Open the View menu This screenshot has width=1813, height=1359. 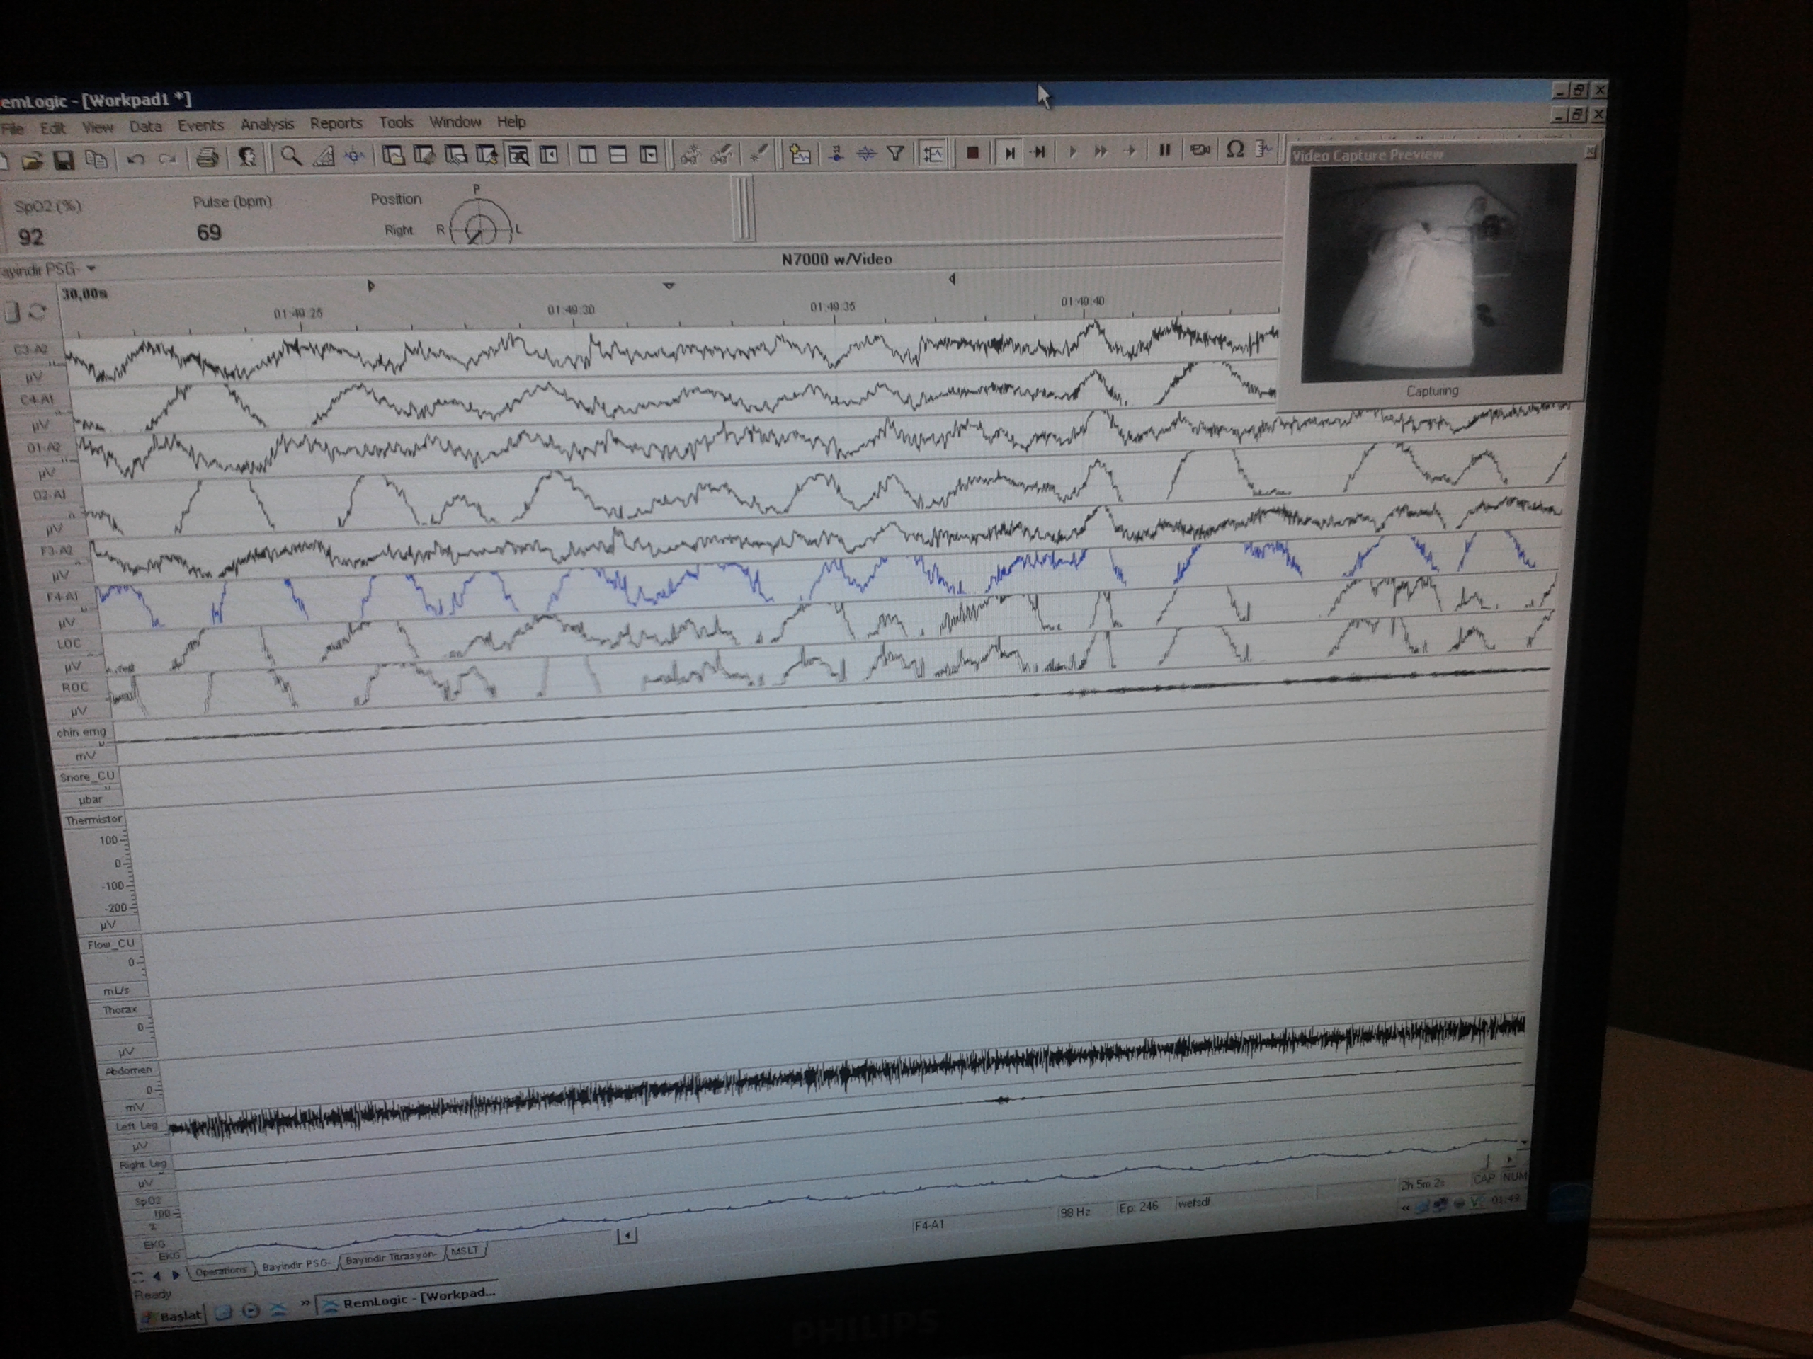coord(98,127)
